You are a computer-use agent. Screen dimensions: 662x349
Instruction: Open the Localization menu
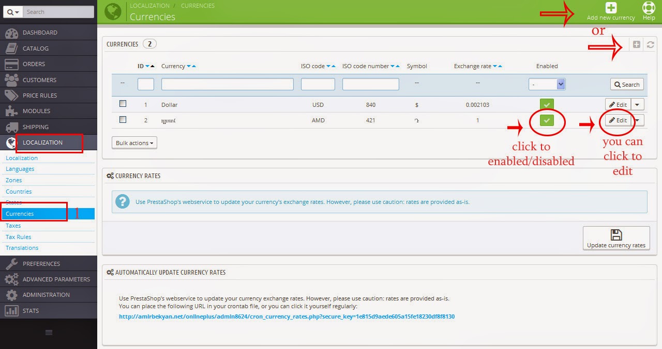tap(49, 142)
